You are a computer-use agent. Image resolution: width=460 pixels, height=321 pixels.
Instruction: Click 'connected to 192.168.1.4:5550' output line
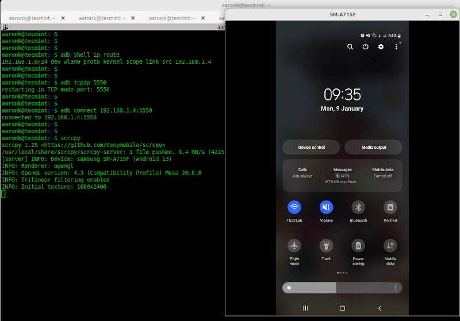pyautogui.click(x=49, y=118)
